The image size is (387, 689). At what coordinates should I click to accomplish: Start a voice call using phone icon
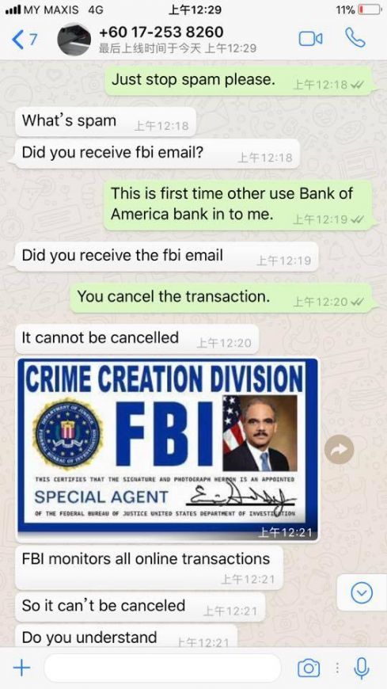[x=355, y=38]
